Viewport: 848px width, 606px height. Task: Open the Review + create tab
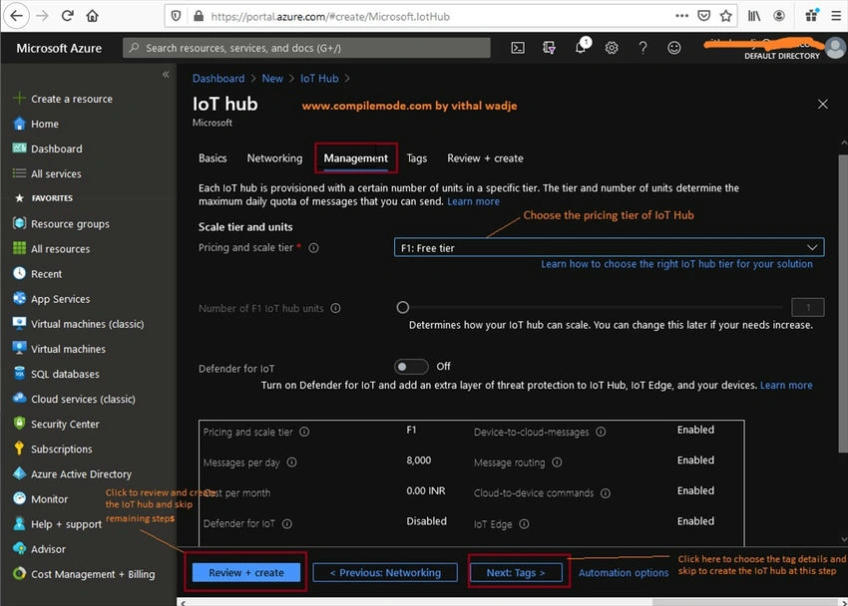point(485,158)
